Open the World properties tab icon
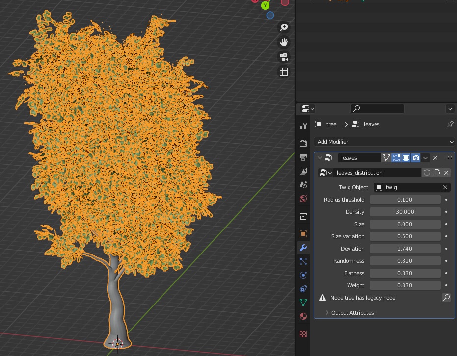 click(303, 199)
